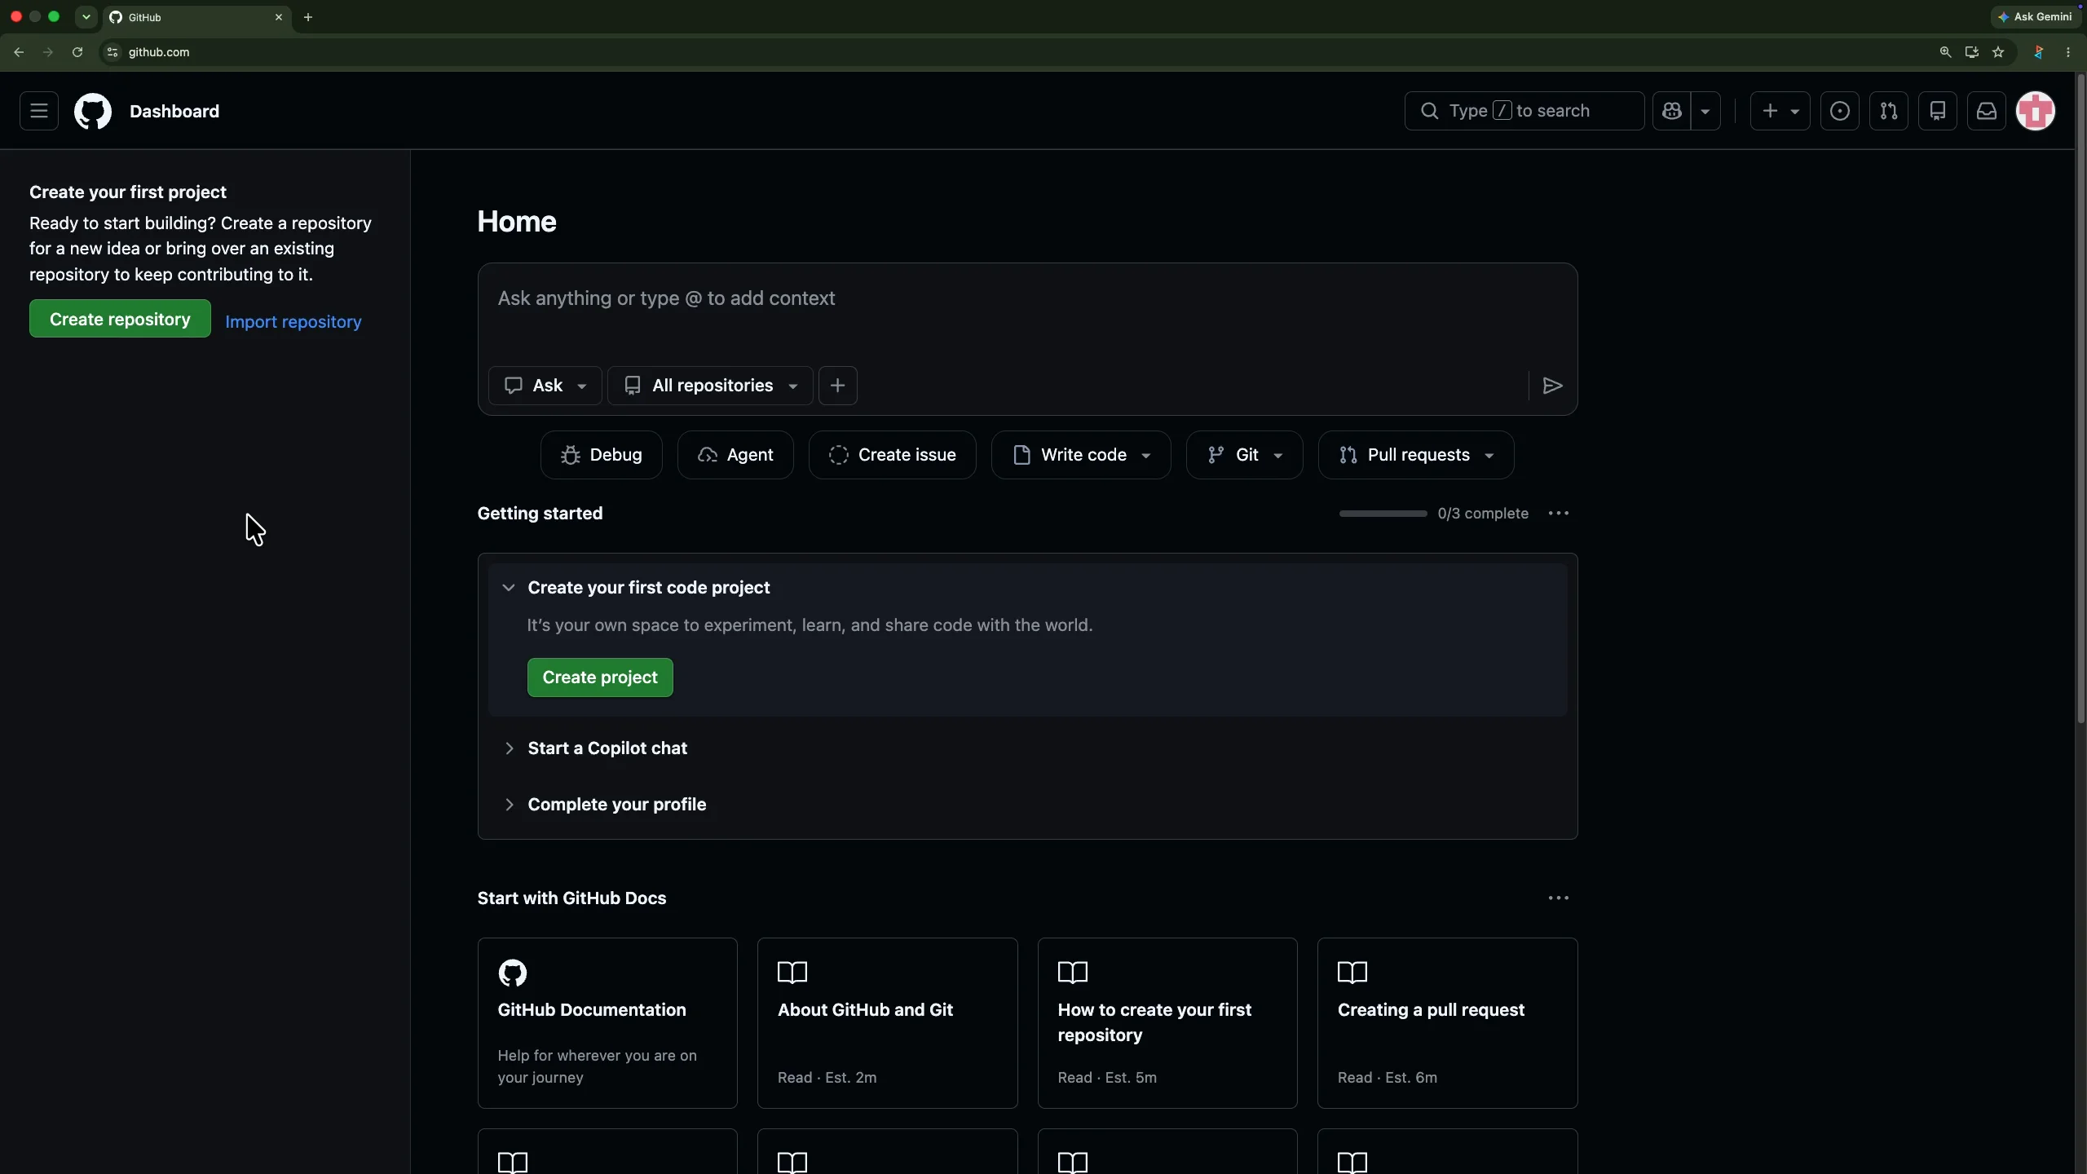This screenshot has width=2087, height=1174.
Task: Open Creating a pull request card
Action: [x=1448, y=1023]
